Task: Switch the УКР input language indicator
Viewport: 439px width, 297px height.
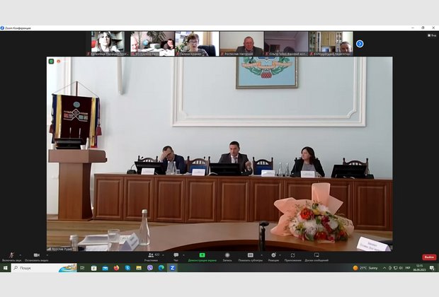Action: pos(408,268)
